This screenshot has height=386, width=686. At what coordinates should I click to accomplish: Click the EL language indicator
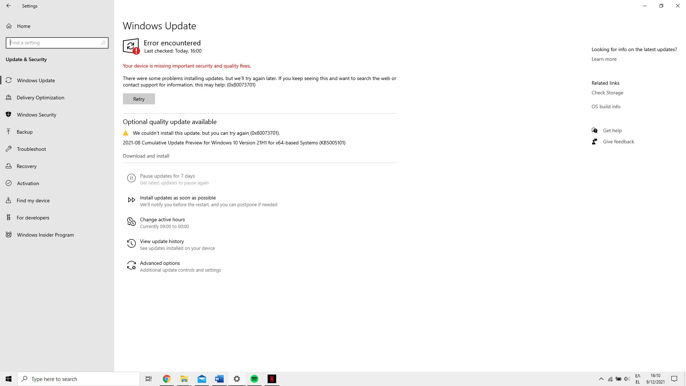(638, 379)
